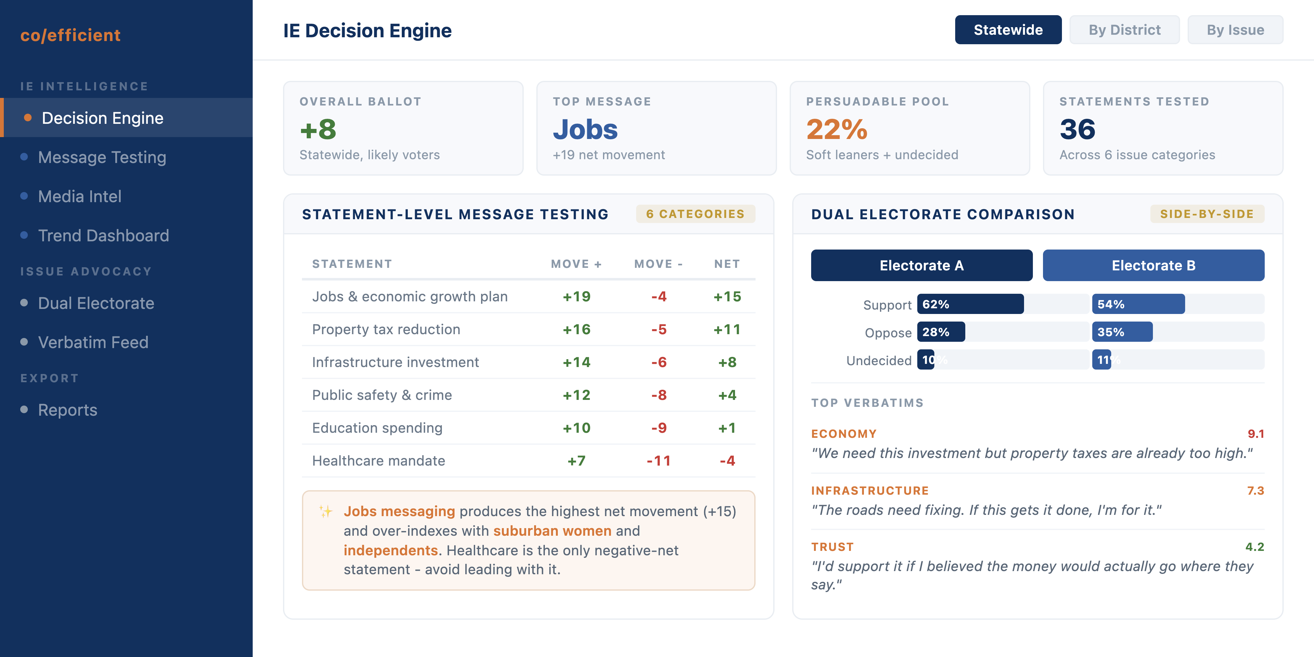Click Electorate A's 62% support bar
The height and width of the screenshot is (657, 1314).
pyautogui.click(x=970, y=304)
